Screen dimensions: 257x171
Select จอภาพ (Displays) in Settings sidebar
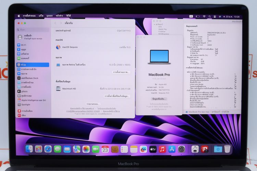click(33, 74)
